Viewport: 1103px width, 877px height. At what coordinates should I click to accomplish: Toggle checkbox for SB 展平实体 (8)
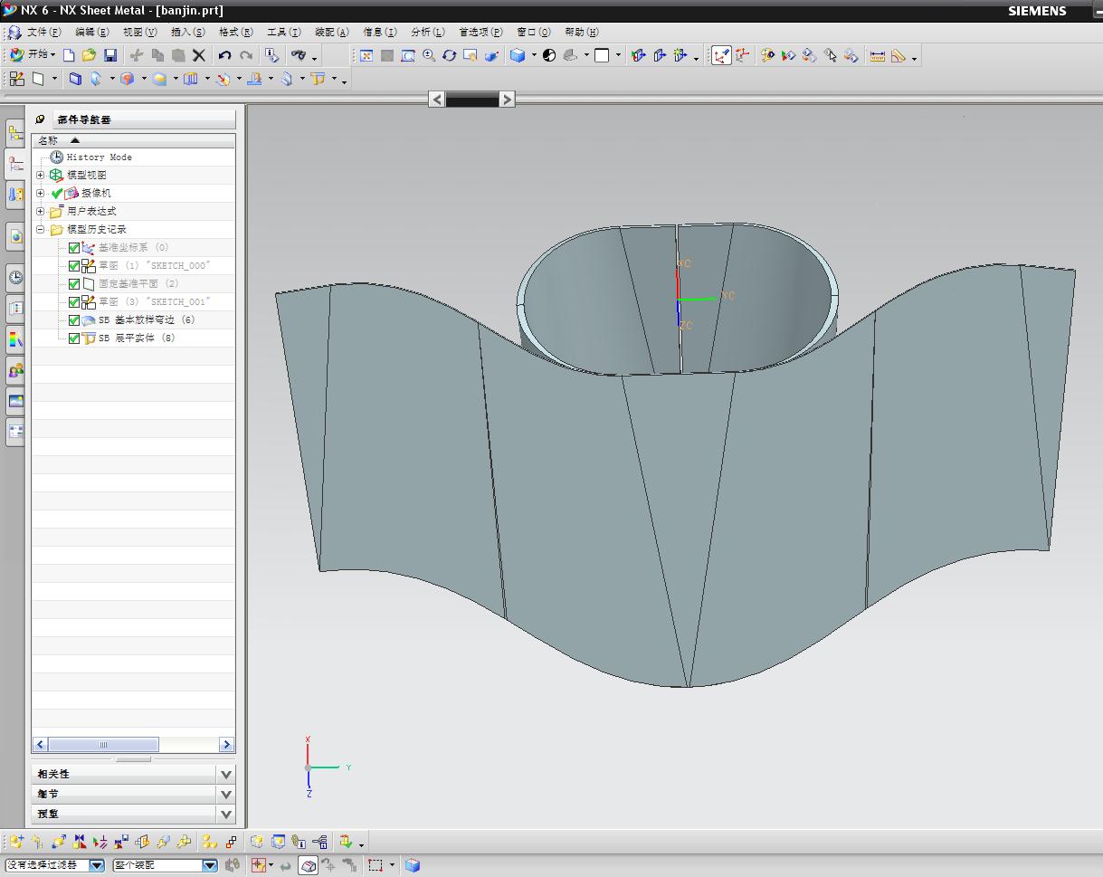click(x=74, y=338)
